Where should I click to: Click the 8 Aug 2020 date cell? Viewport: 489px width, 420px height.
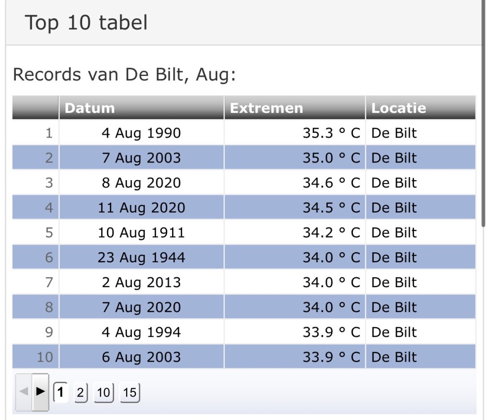141,183
